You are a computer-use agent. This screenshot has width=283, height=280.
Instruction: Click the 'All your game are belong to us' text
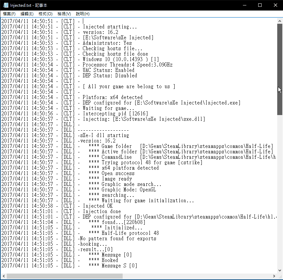point(129,87)
